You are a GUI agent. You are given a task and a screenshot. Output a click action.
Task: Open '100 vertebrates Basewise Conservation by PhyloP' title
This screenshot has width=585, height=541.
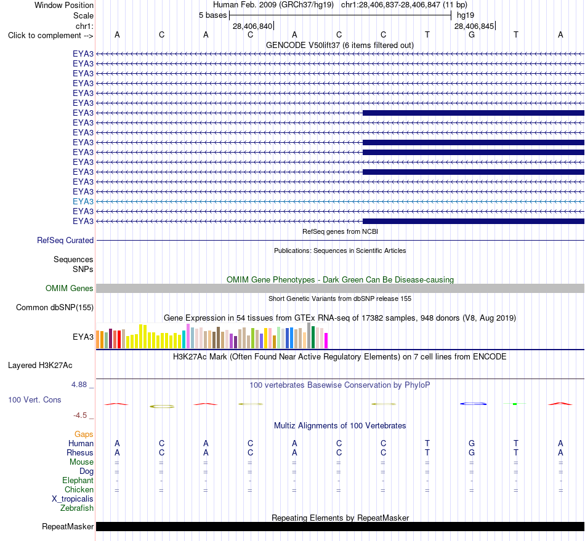pos(340,385)
